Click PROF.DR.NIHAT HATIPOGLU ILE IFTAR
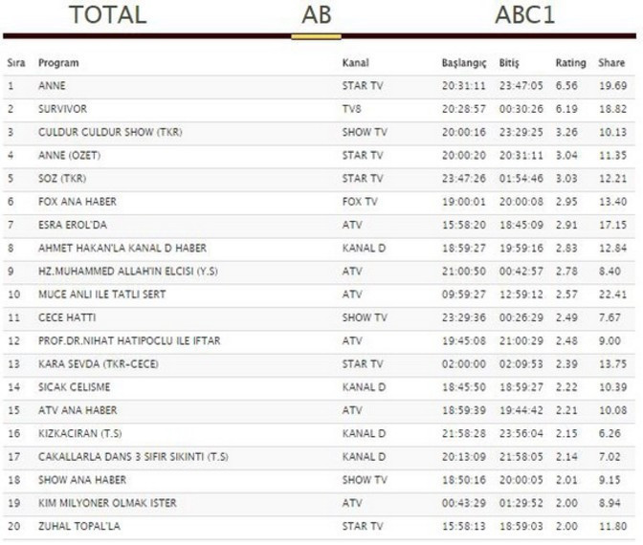This screenshot has height=545, width=643. [129, 340]
